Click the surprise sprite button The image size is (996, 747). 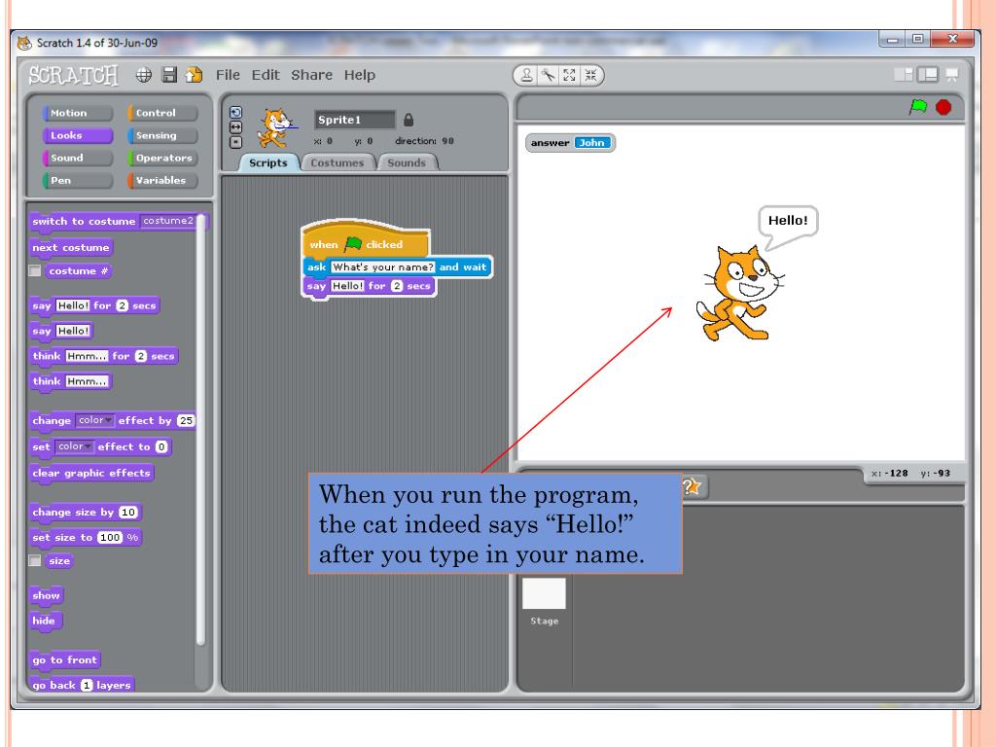tap(692, 486)
